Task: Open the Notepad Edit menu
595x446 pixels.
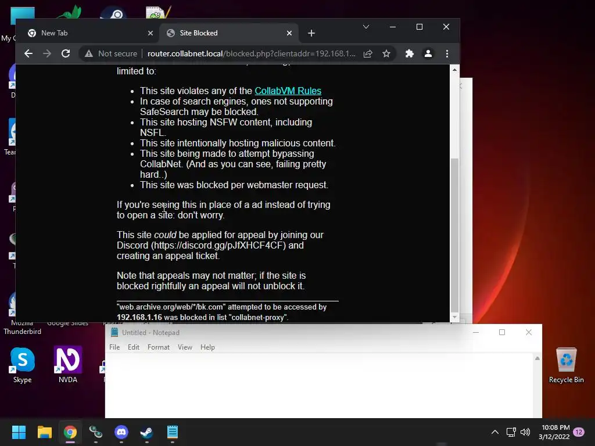Action: pyautogui.click(x=133, y=347)
